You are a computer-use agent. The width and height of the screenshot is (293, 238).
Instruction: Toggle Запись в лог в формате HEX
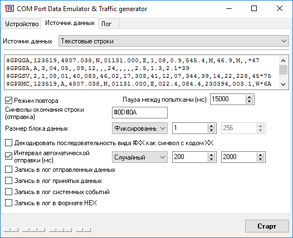point(8,203)
